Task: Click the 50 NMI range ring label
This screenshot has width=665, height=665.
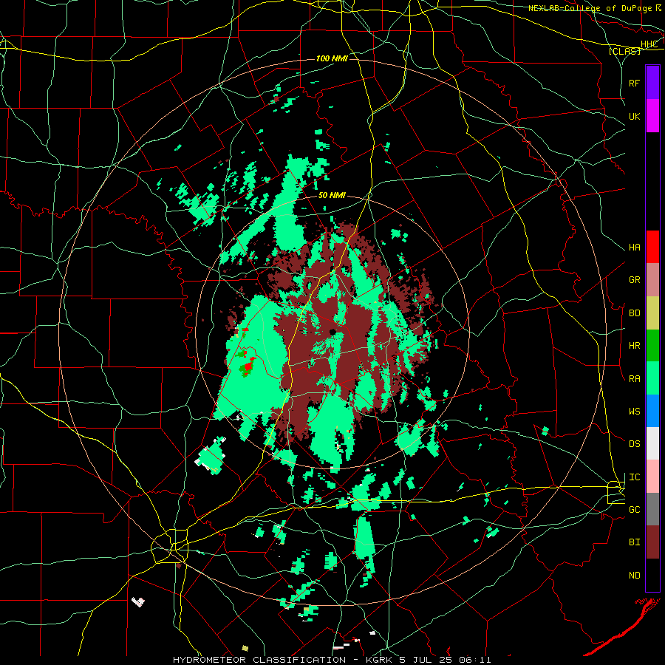Action: click(x=332, y=195)
